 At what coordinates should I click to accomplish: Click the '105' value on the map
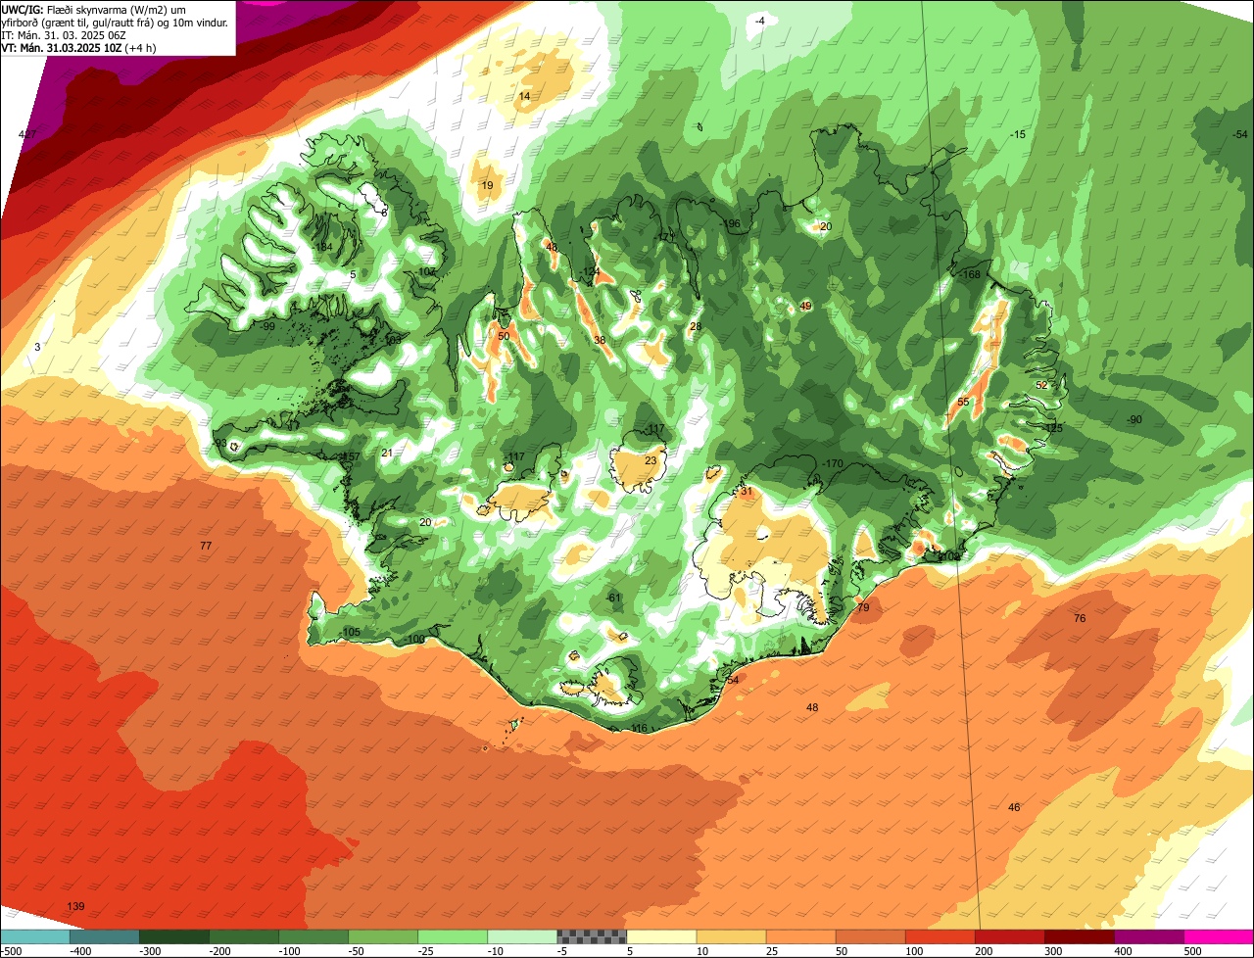tap(352, 633)
